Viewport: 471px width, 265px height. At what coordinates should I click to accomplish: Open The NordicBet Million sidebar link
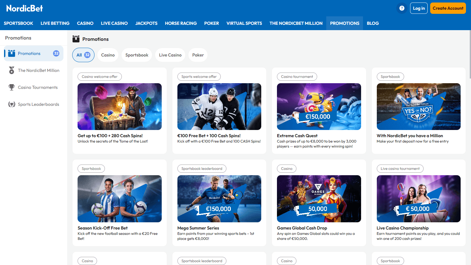pos(34,70)
